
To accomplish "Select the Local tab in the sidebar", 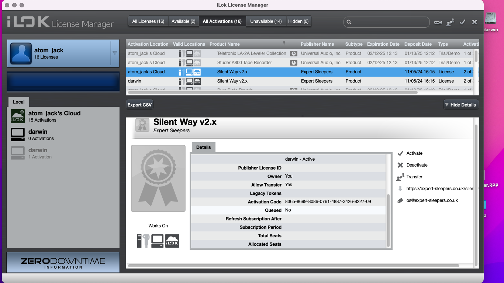I will 19,102.
